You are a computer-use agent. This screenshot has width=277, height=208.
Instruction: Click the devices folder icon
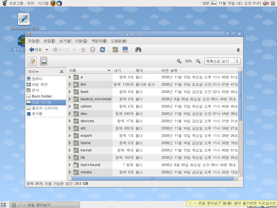76,121
